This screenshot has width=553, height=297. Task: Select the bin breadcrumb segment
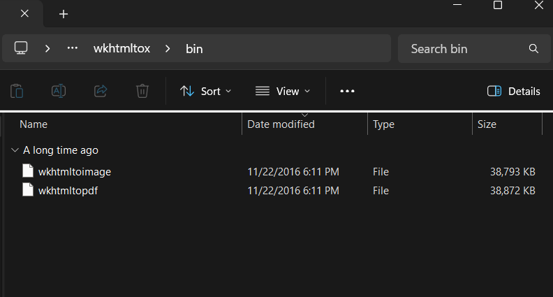[x=194, y=49]
